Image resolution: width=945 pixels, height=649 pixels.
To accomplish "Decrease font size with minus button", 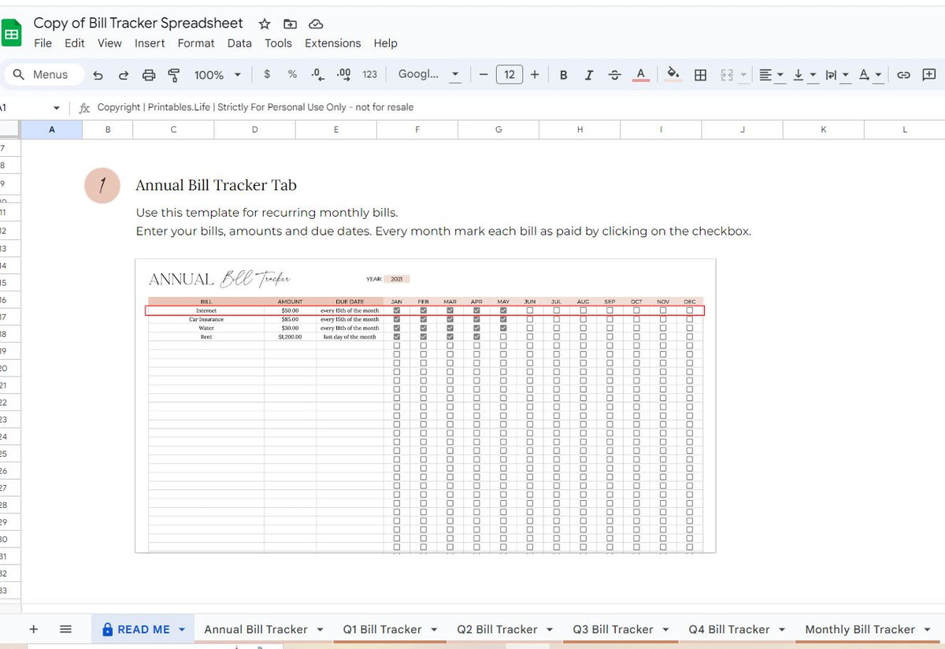I will pos(483,75).
